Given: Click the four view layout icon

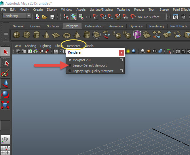Looking at the screenshot, I should tap(5, 150).
